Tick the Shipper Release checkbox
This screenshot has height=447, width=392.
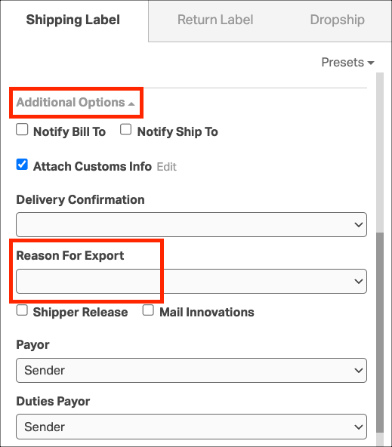click(22, 310)
